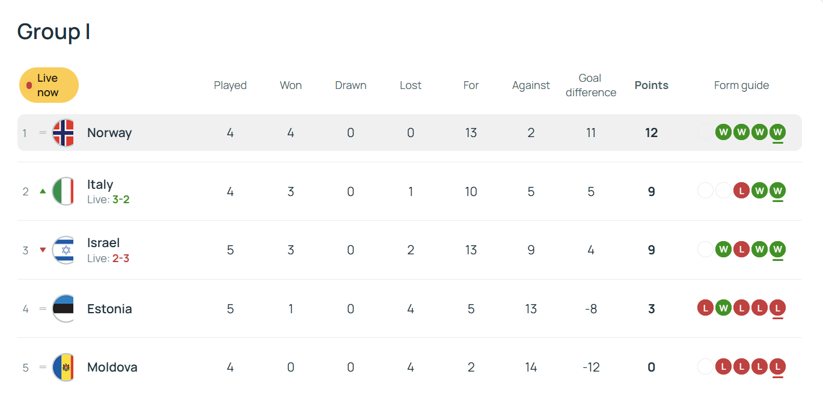
Task: Click Italy's red L form badge
Action: (x=742, y=191)
